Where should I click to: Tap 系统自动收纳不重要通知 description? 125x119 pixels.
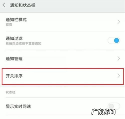[x=23, y=43]
